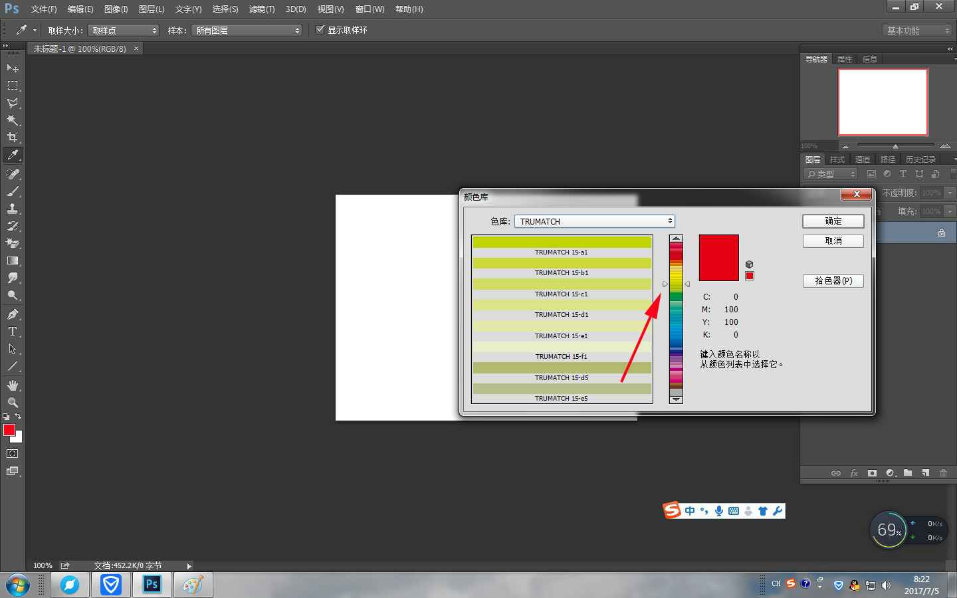Click the up arrow of color strip
This screenshot has width=957, height=598.
point(676,239)
